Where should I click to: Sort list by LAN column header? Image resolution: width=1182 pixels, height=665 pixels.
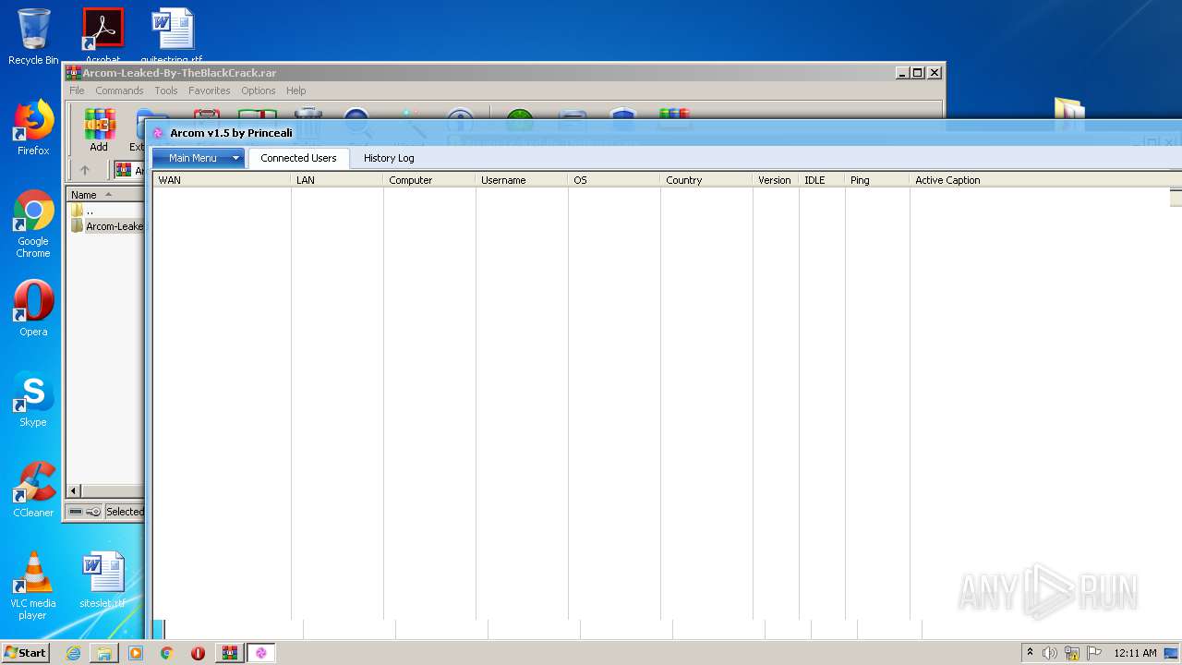click(x=337, y=180)
